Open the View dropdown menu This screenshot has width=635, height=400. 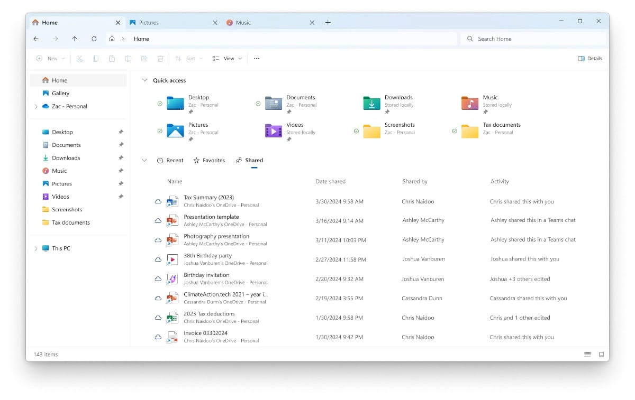point(227,59)
